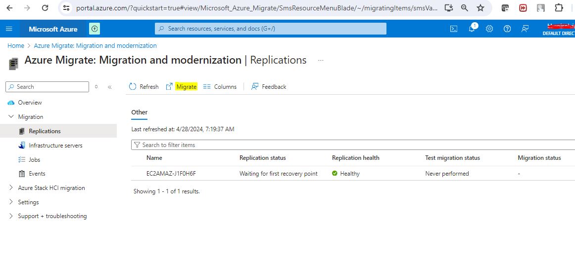
Task: Click the Home breadcrumb link
Action: point(15,46)
